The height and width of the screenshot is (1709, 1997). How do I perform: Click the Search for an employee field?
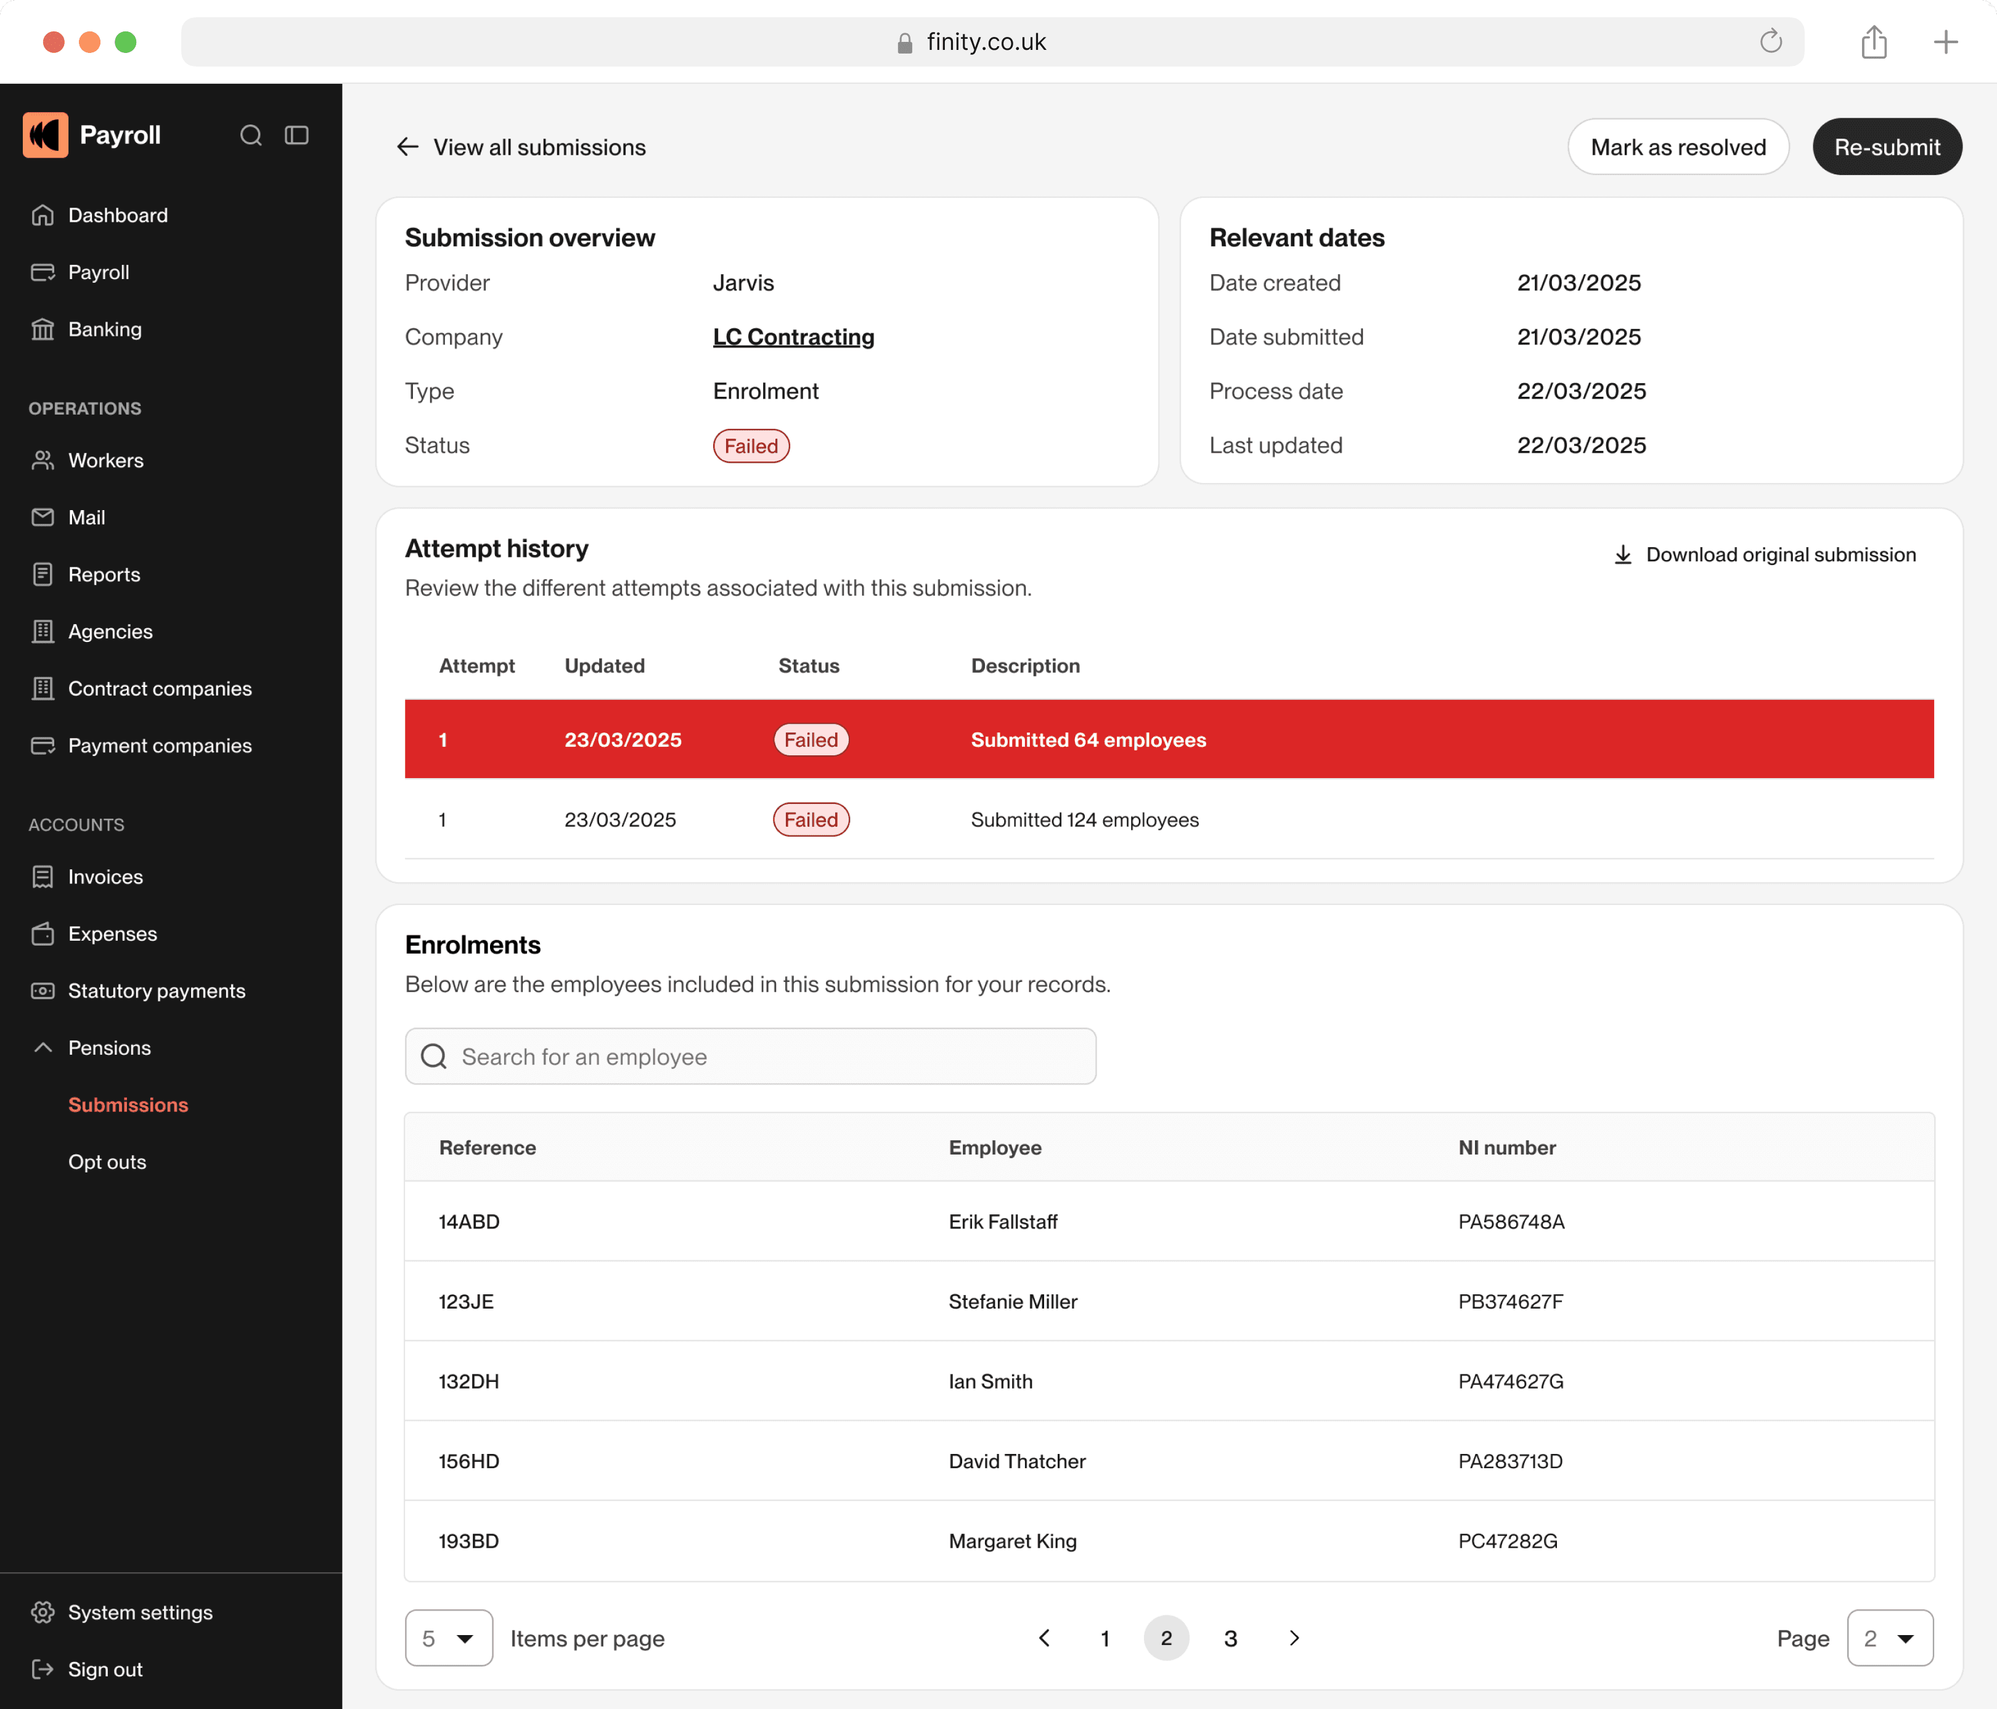point(750,1056)
